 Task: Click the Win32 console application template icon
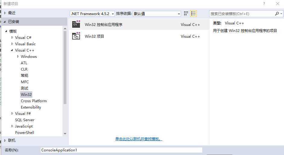tap(76, 24)
